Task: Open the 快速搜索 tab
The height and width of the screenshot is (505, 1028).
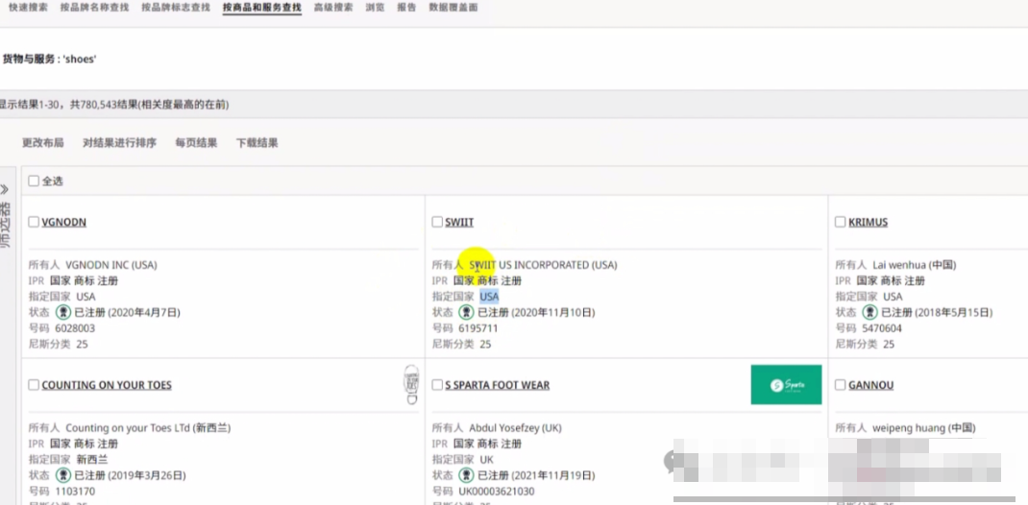Action: [x=28, y=8]
